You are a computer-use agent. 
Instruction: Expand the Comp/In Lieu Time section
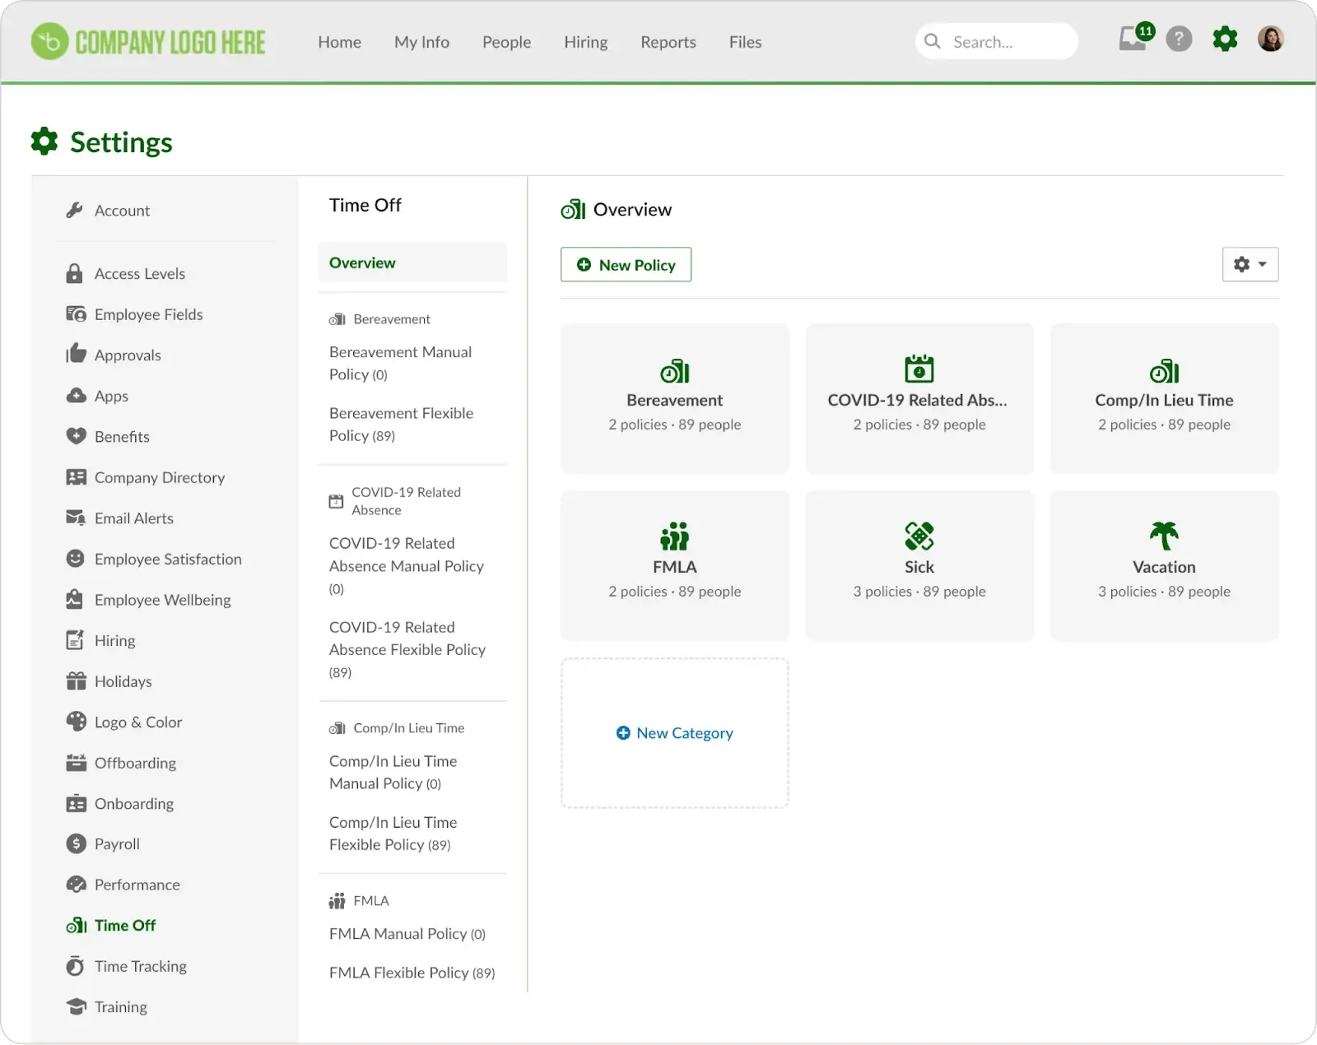[407, 727]
